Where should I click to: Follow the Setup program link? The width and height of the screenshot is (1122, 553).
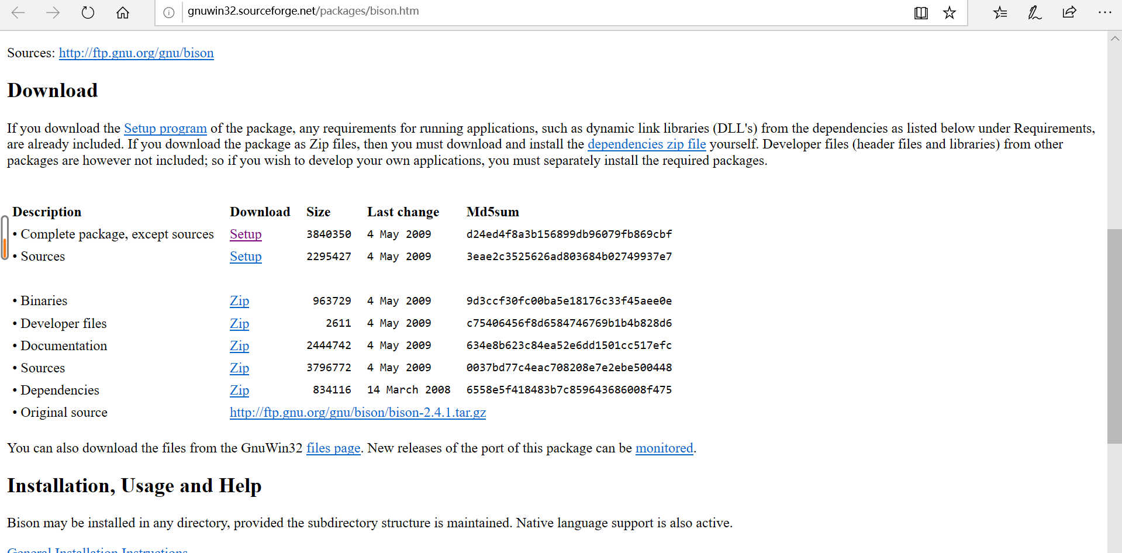(x=165, y=128)
